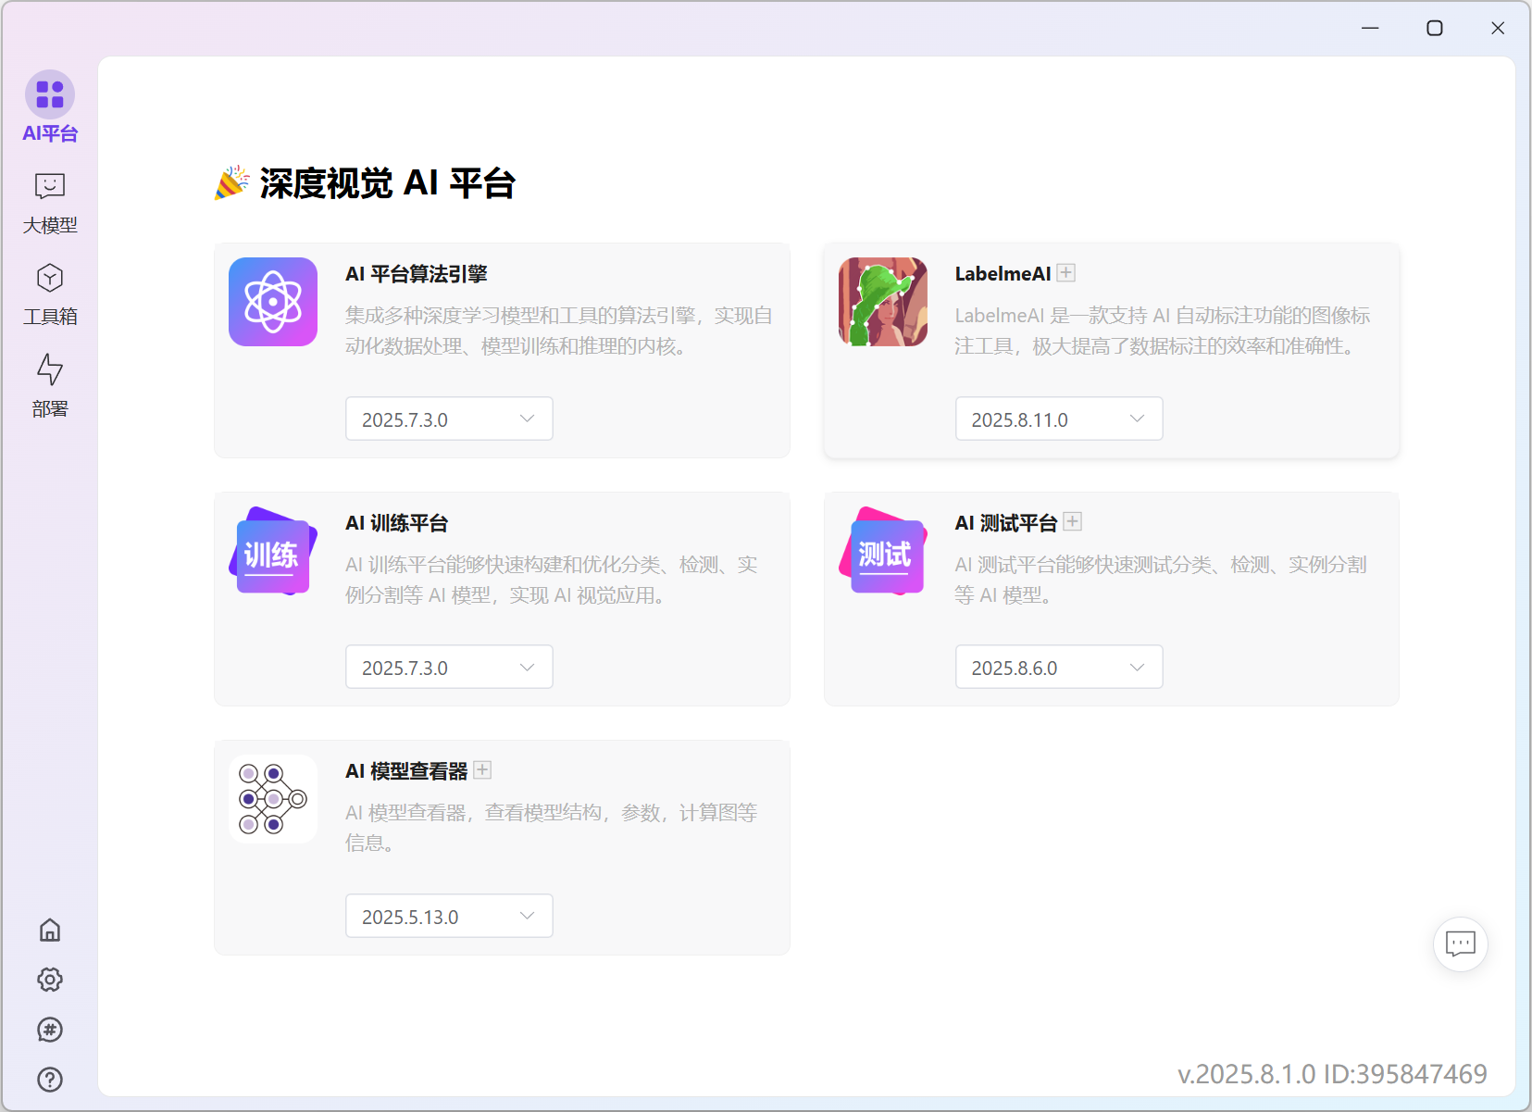Click the AI 模型查看器 network icon

click(273, 799)
